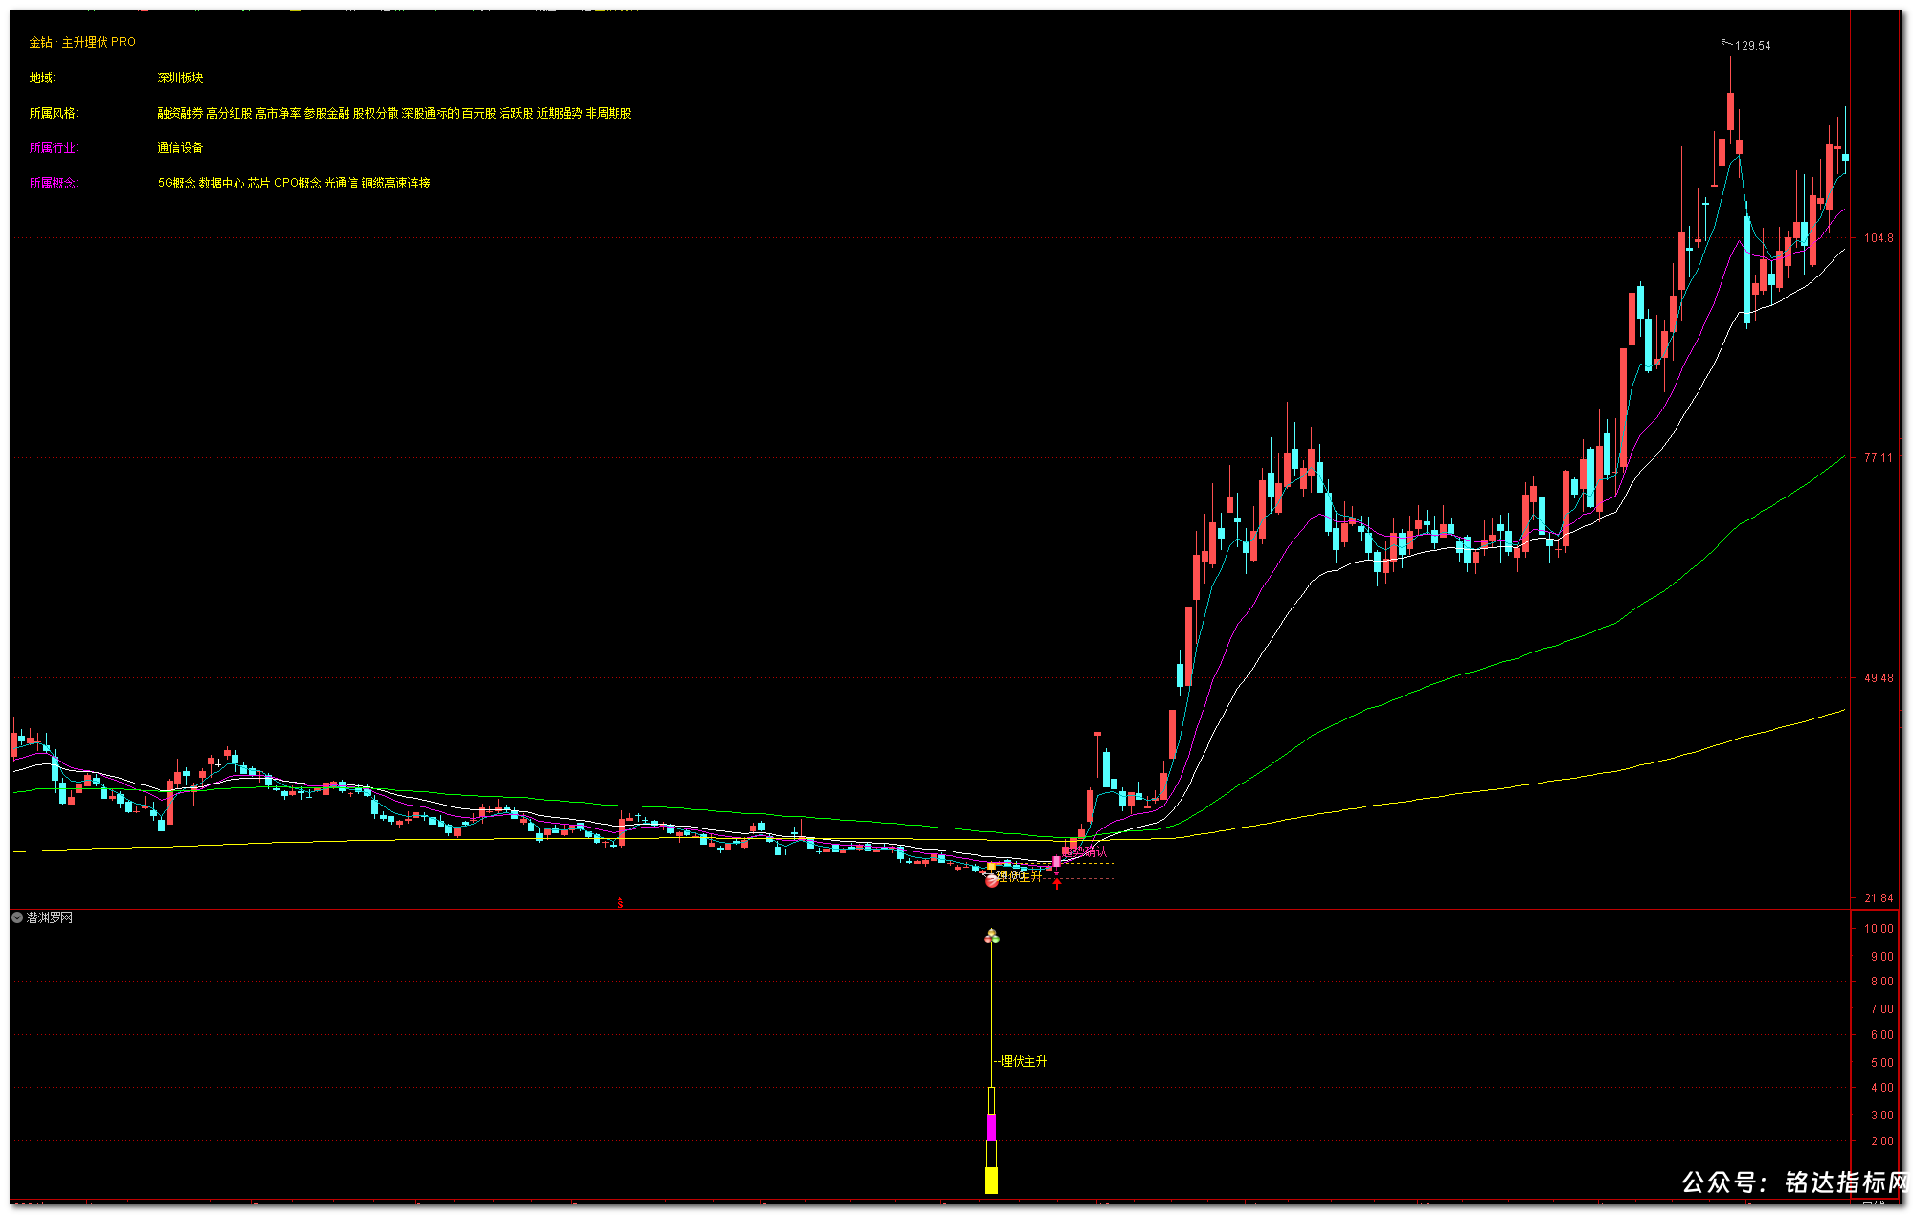Click the orange ambush signal candlestick
The height and width of the screenshot is (1215, 1913).
pyautogui.click(x=992, y=867)
